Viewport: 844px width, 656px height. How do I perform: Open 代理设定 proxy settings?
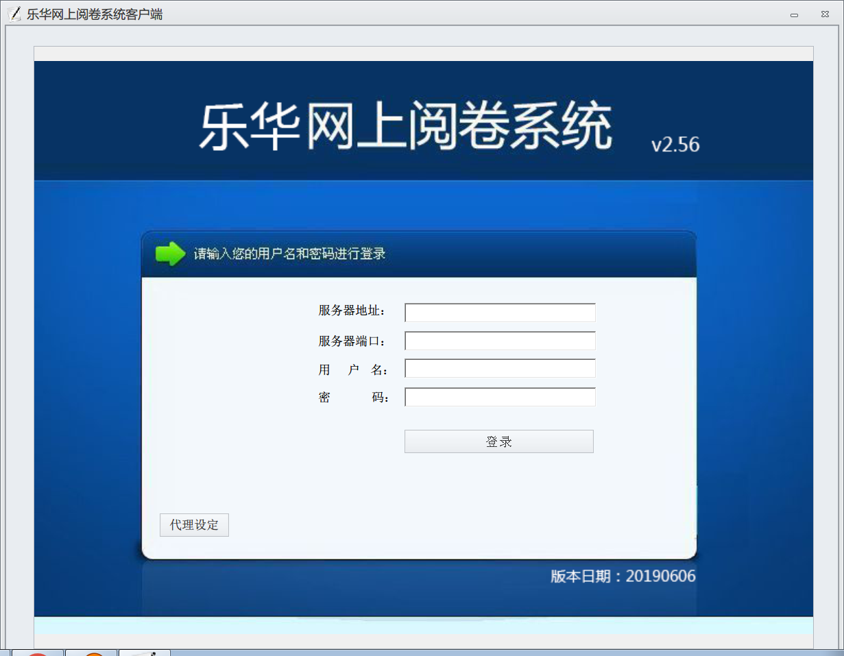pyautogui.click(x=194, y=525)
